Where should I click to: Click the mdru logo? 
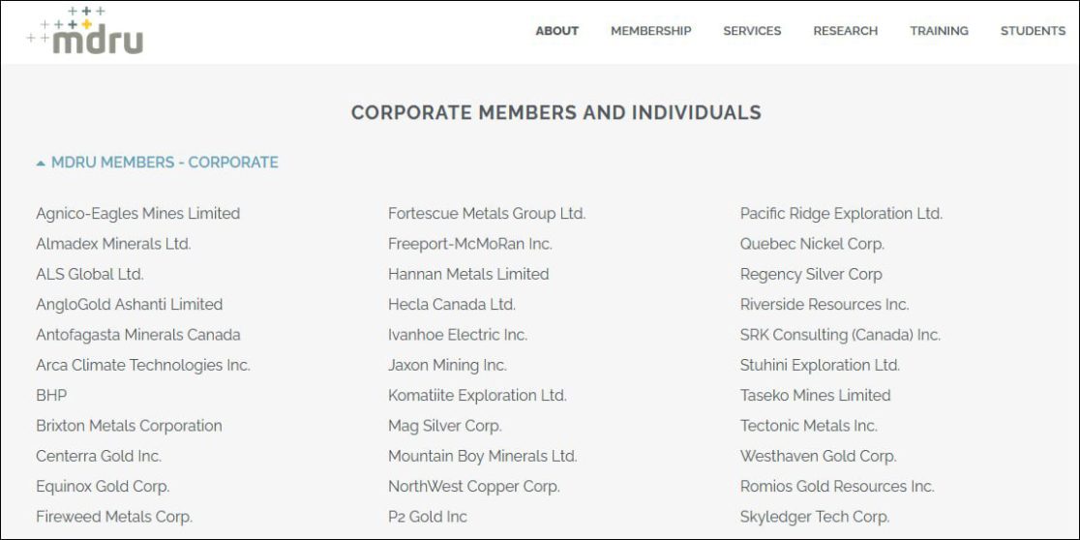click(x=85, y=30)
